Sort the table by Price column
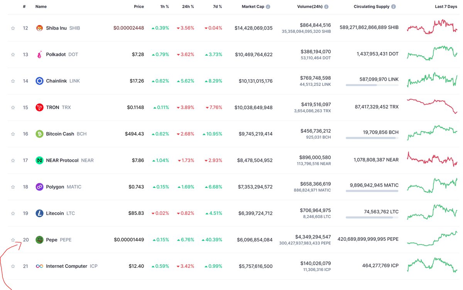 (x=139, y=6)
